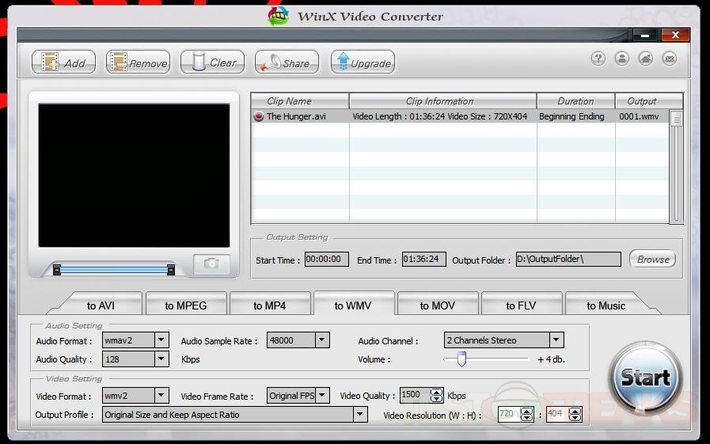Click the End Time input field
Image resolution: width=710 pixels, height=444 pixels.
point(423,260)
